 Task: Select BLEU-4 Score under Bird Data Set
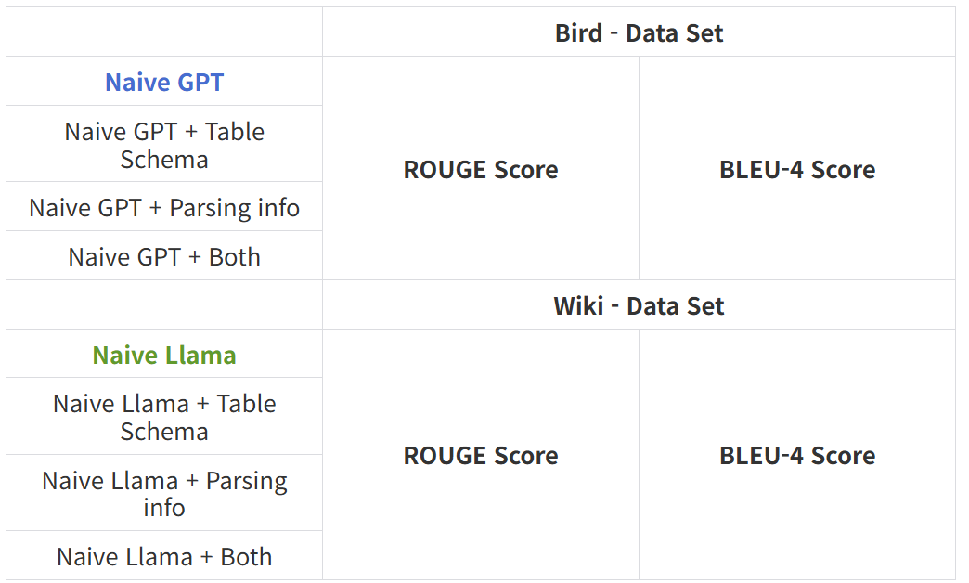pyautogui.click(x=797, y=170)
